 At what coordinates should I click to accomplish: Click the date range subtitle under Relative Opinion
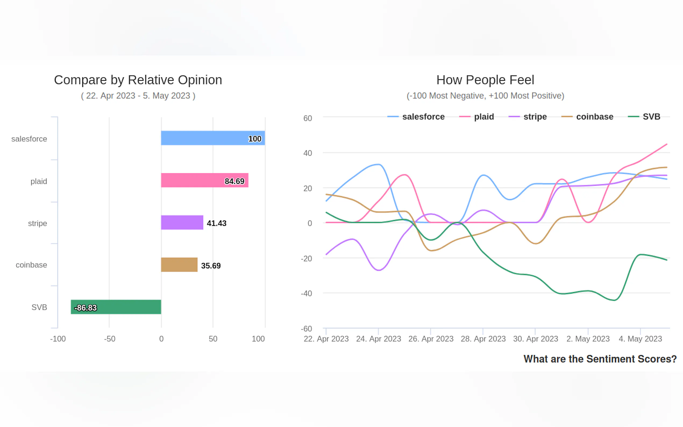coord(138,96)
